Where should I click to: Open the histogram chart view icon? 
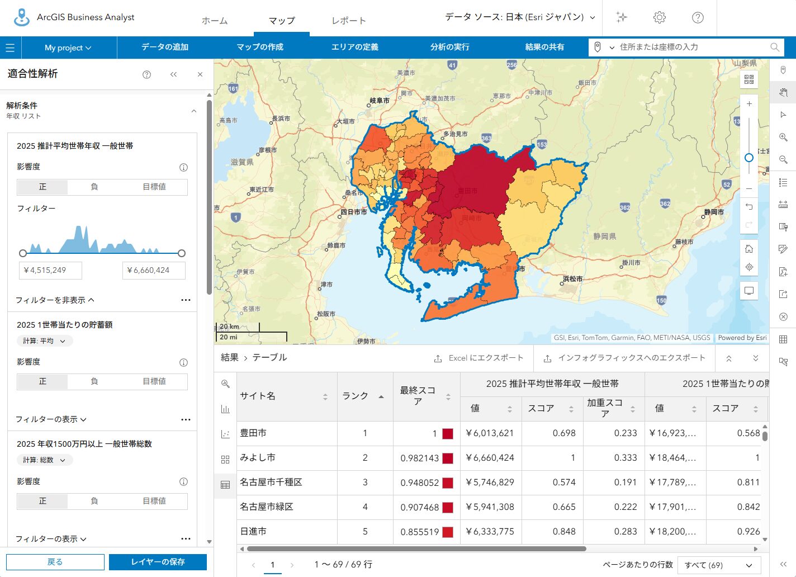click(225, 409)
